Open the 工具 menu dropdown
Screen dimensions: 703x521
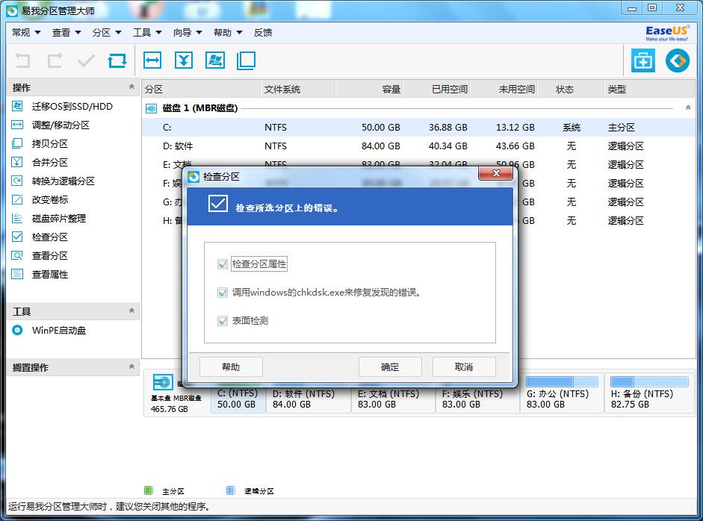point(147,33)
